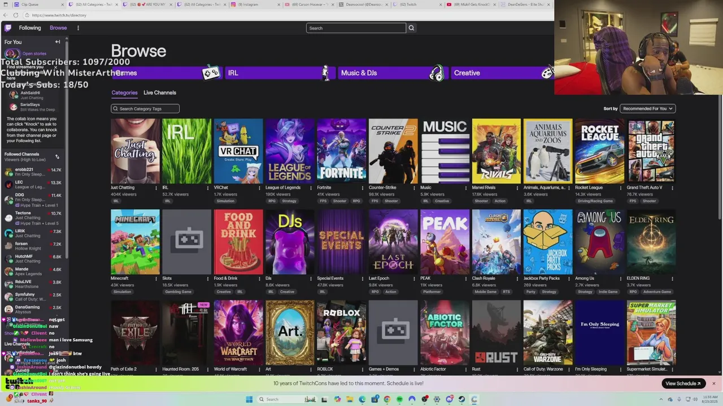This screenshot has width=723, height=406.
Task: Open the Sort by Recommended For You dropdown
Action: [x=647, y=108]
